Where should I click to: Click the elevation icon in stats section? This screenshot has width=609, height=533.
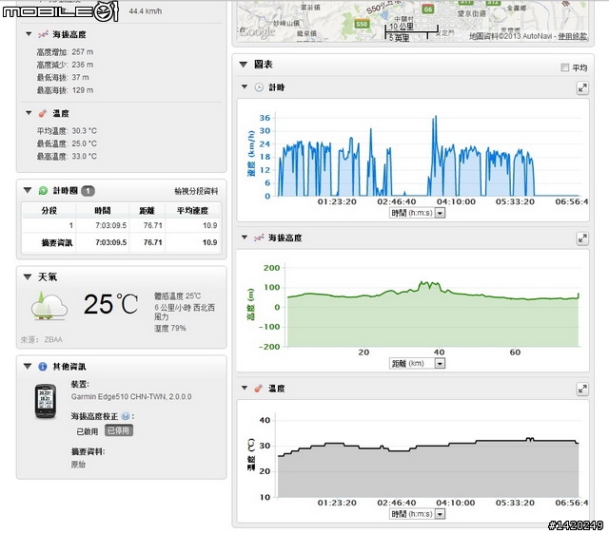[x=43, y=34]
